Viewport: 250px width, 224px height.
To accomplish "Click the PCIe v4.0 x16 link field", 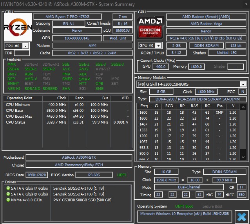I will 206,38.
